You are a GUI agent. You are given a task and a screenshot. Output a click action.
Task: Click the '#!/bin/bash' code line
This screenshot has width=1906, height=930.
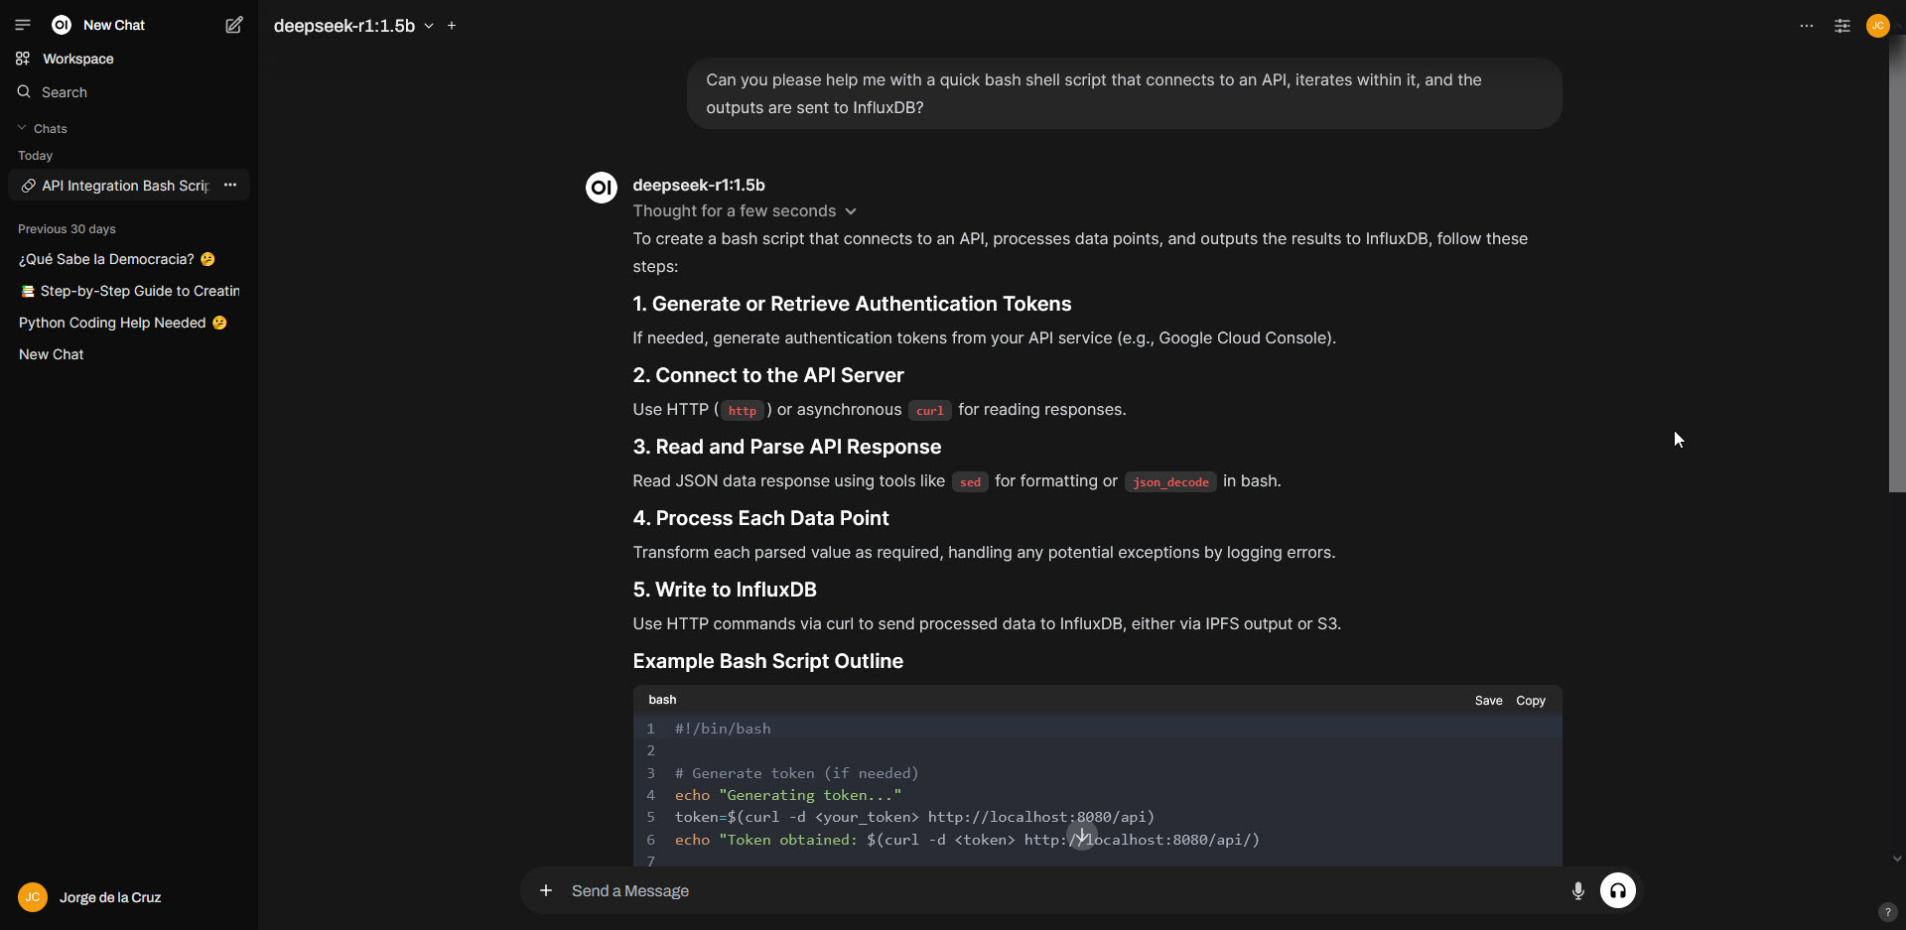pyautogui.click(x=723, y=729)
